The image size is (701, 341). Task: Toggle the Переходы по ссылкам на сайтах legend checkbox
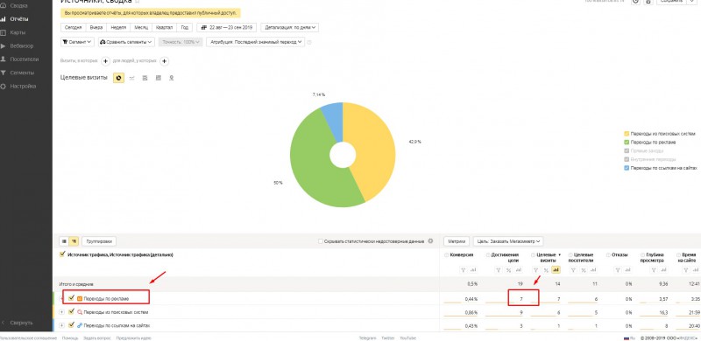coord(627,168)
